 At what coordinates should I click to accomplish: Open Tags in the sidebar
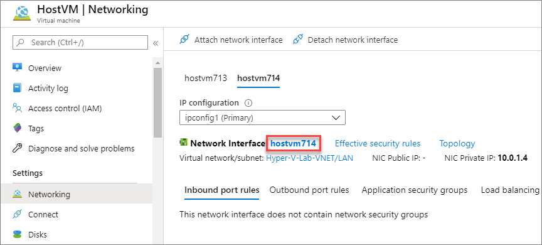pyautogui.click(x=36, y=128)
